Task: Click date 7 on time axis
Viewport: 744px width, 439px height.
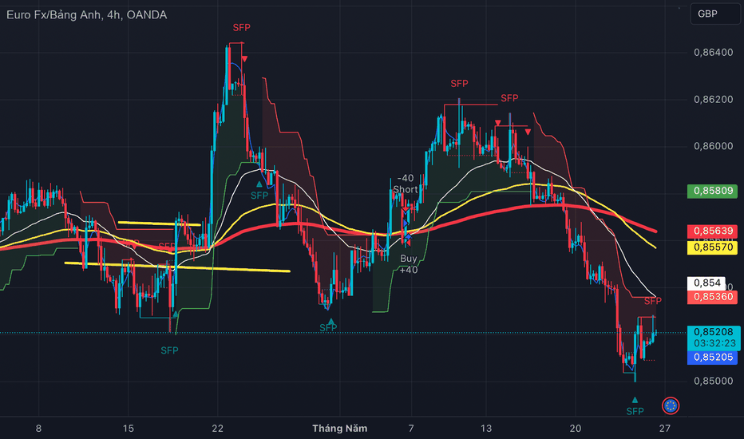Action: point(411,429)
